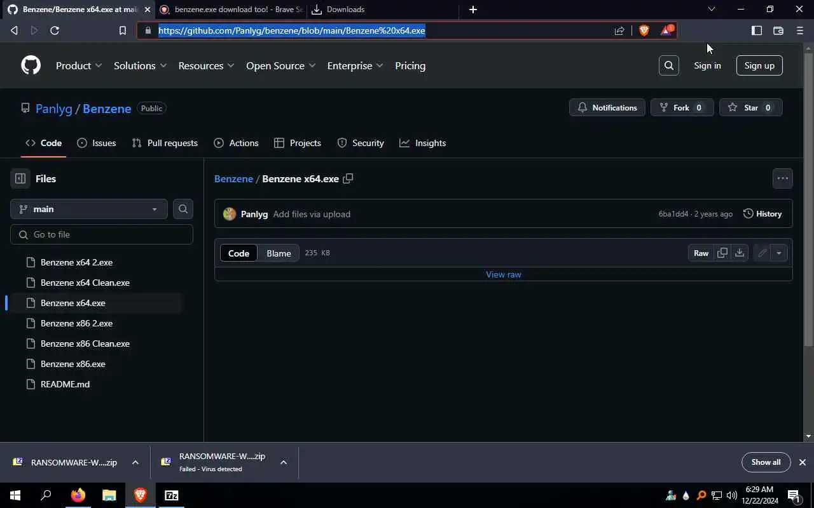The image size is (814, 508).
Task: Switch to the Pull requests tab
Action: [x=165, y=143]
